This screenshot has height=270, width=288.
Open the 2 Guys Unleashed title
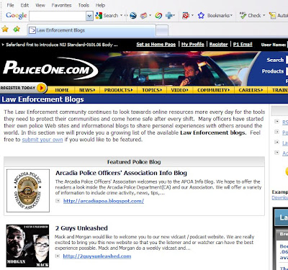pos(81,228)
